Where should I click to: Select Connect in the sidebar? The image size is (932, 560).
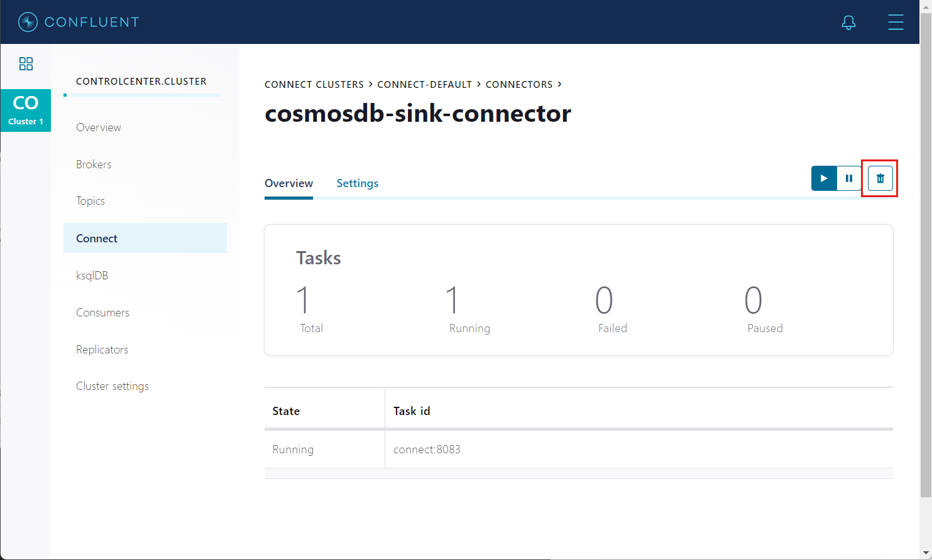coord(145,238)
